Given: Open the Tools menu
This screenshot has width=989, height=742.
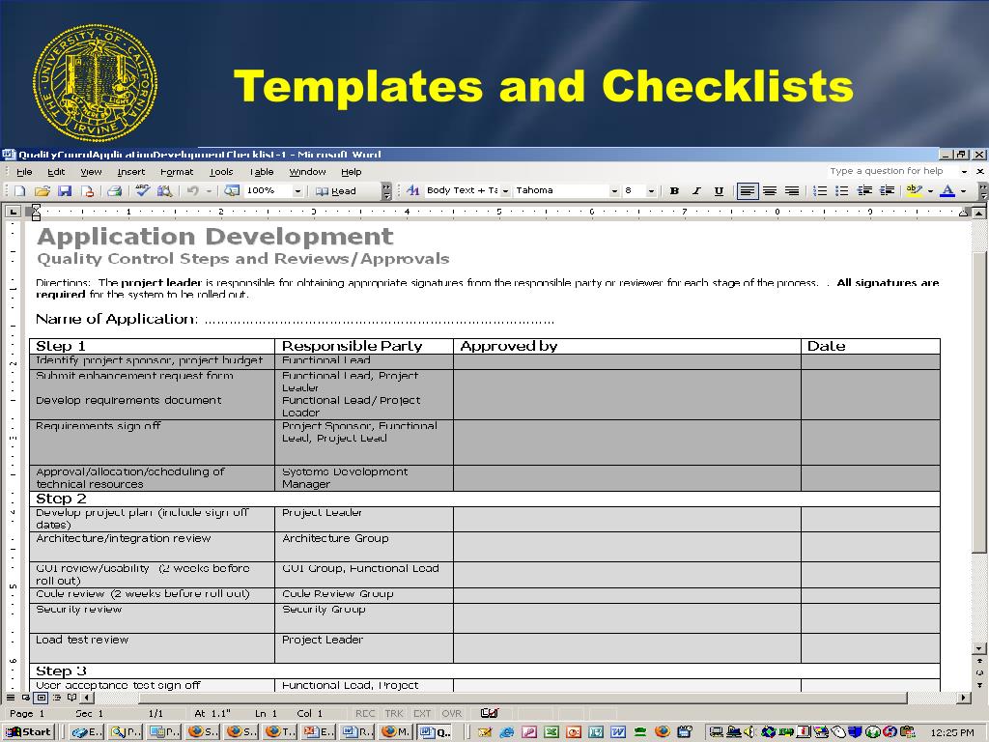Looking at the screenshot, I should pos(221,172).
